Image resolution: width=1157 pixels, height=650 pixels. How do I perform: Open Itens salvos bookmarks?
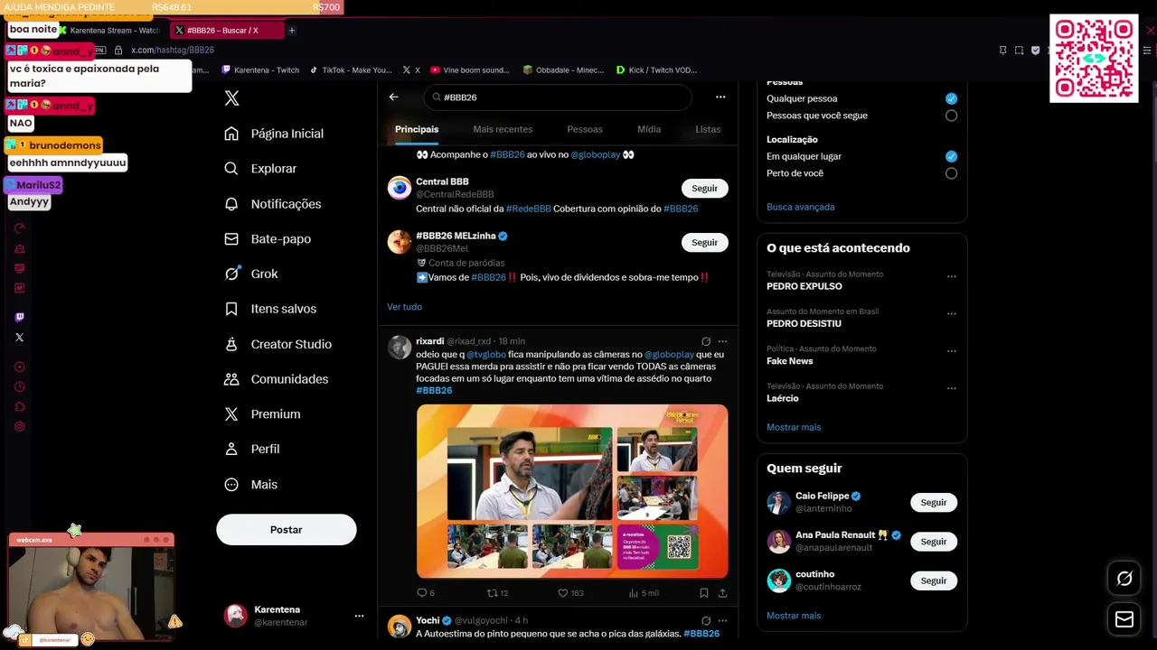(x=270, y=309)
